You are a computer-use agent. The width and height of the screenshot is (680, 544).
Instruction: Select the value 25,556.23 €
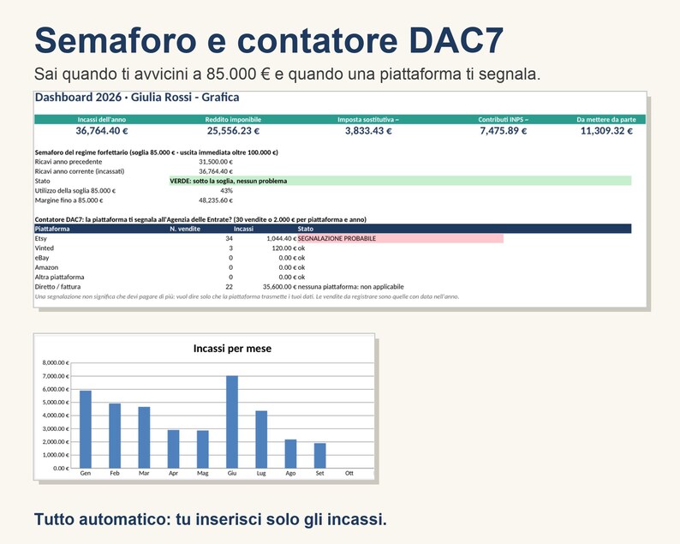coord(233,130)
